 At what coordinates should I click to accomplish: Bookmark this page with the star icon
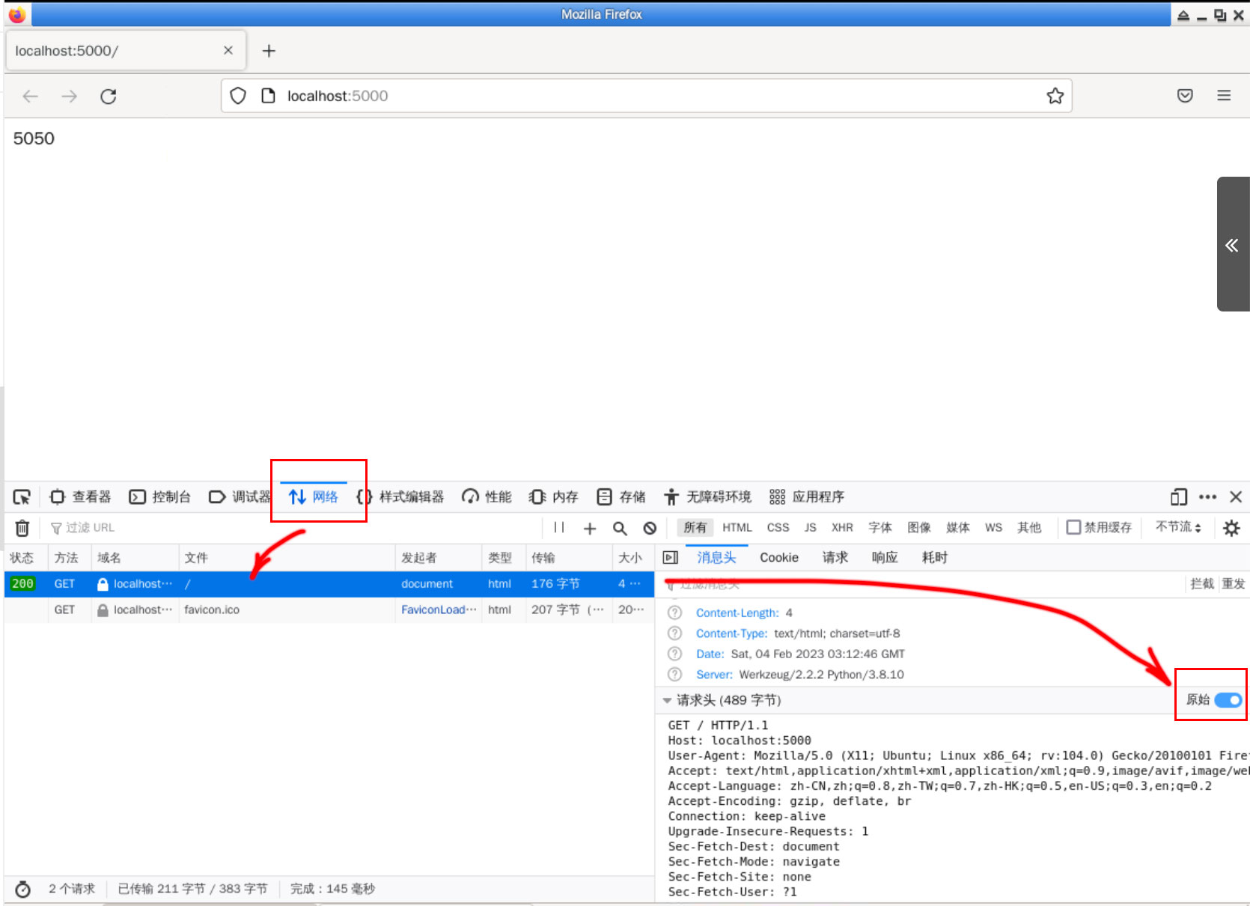(1055, 96)
